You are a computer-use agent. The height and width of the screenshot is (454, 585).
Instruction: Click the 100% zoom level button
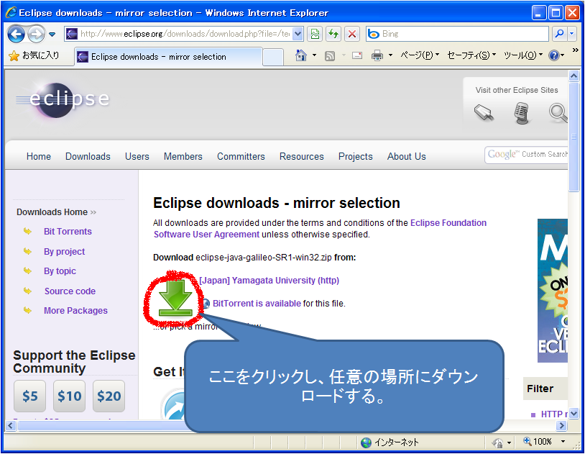click(538, 442)
